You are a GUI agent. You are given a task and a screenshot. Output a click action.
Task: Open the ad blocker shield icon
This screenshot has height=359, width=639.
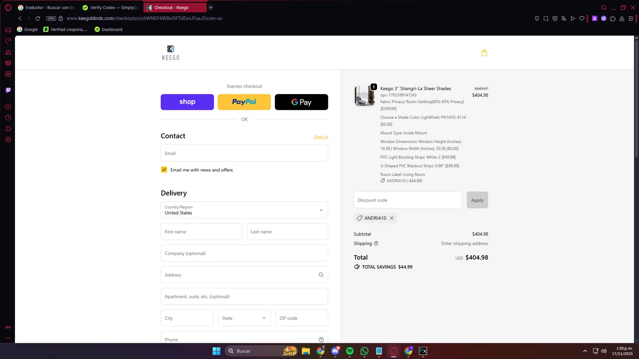click(x=555, y=18)
